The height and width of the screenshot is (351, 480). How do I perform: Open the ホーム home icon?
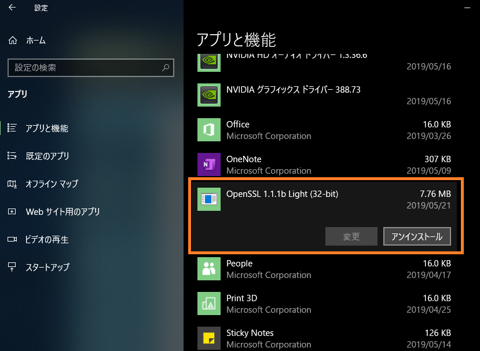coord(13,40)
